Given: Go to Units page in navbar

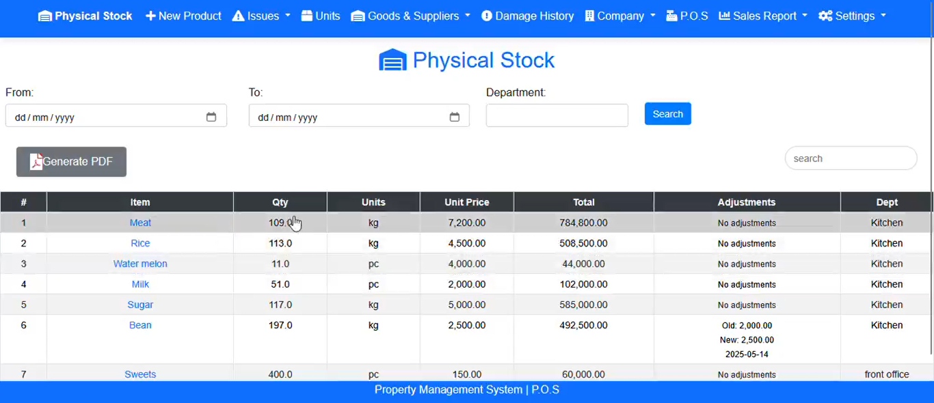Looking at the screenshot, I should click(321, 16).
